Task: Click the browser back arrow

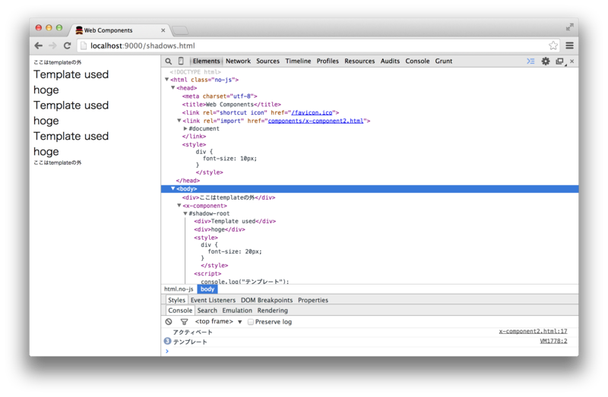Action: pos(39,46)
